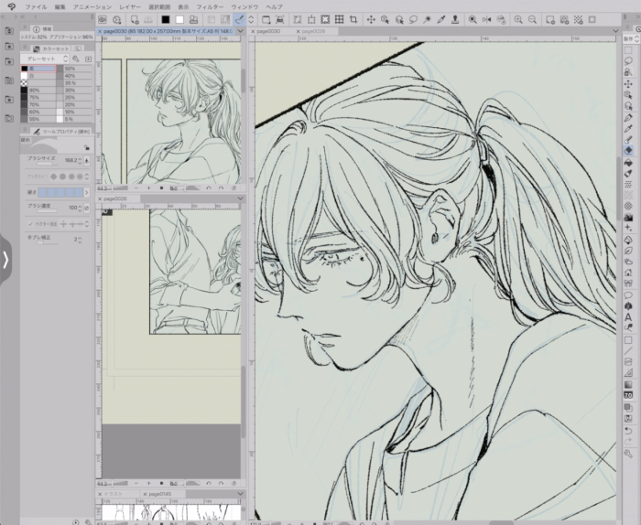
Task: Open the ウィンドウ menu
Action: click(x=244, y=7)
